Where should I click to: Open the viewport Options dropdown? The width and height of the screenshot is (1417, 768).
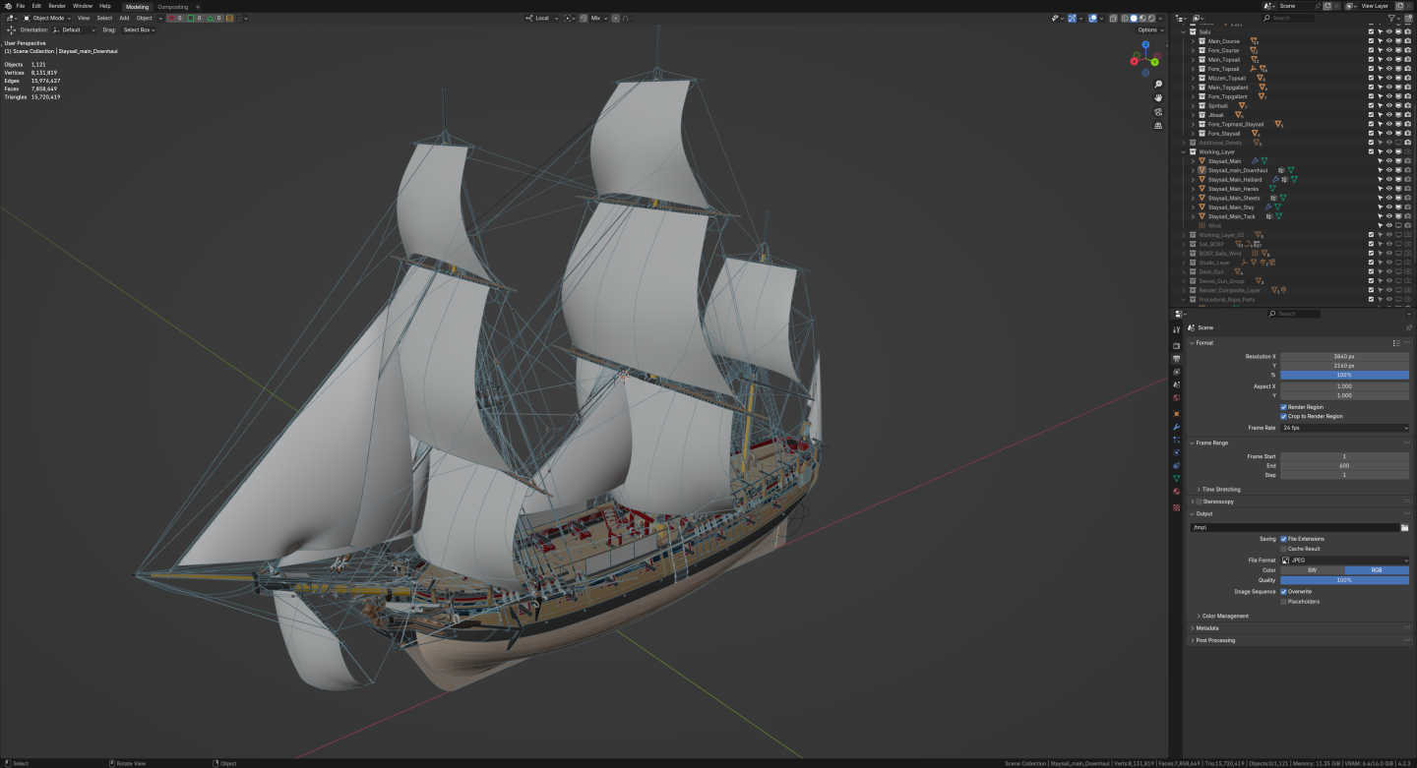point(1149,30)
